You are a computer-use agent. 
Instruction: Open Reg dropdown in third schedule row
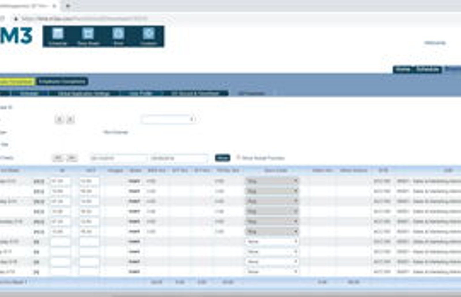pos(272,201)
